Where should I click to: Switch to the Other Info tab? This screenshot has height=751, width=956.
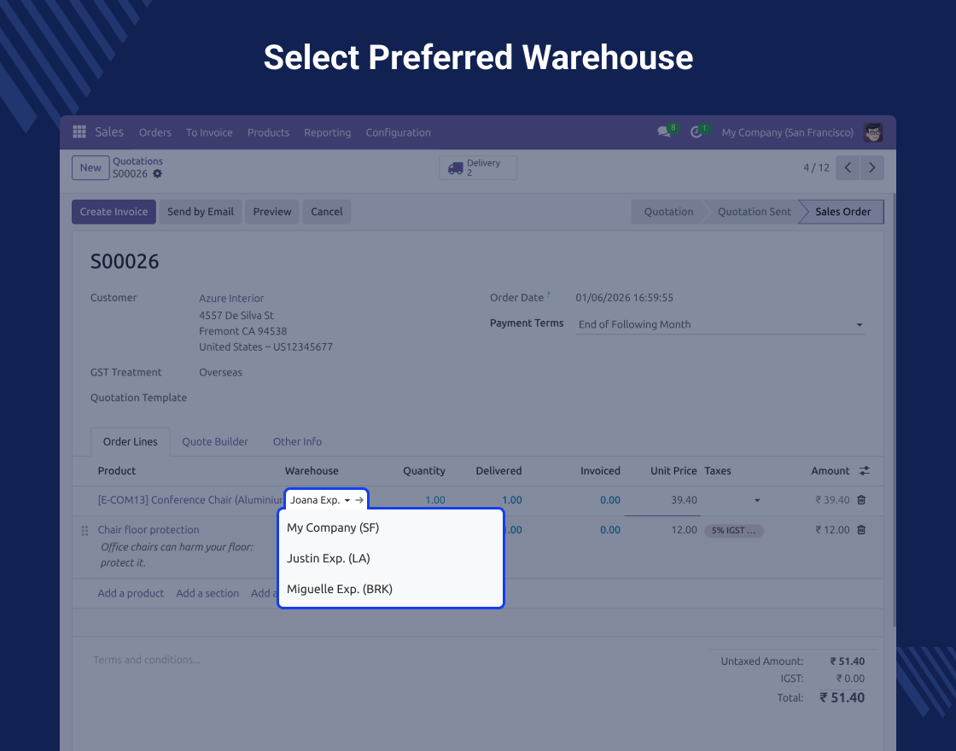point(297,441)
